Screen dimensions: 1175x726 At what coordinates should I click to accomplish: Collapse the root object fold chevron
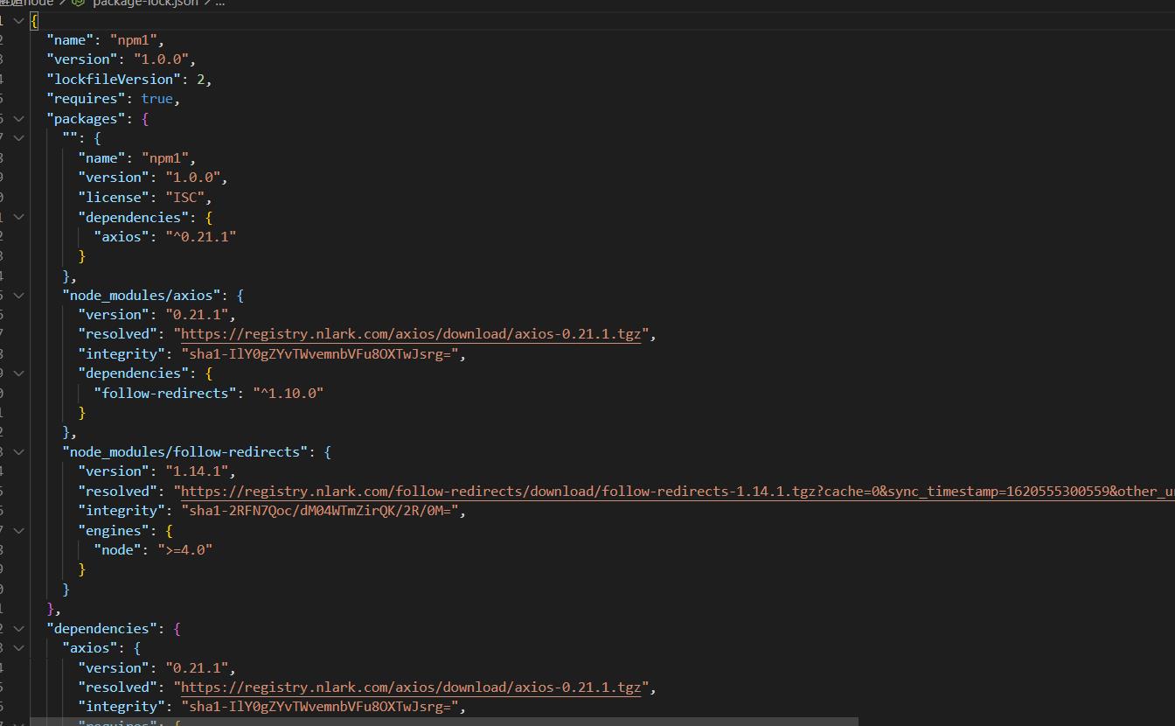[x=18, y=19]
